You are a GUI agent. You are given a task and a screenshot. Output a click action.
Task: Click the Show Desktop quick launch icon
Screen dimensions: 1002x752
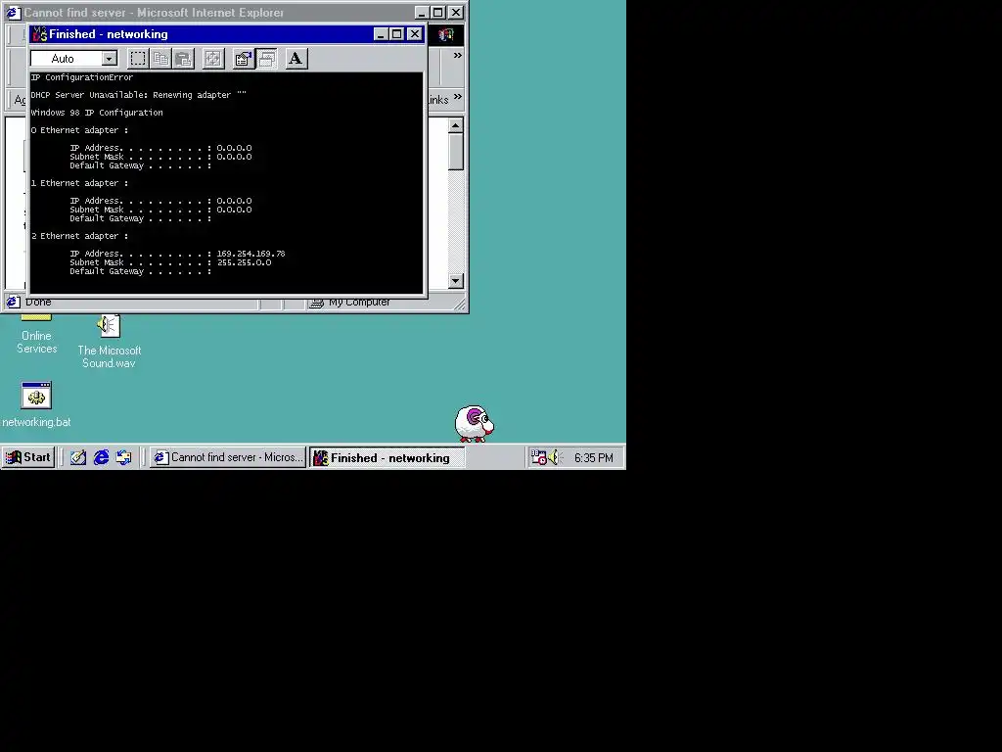tap(78, 457)
